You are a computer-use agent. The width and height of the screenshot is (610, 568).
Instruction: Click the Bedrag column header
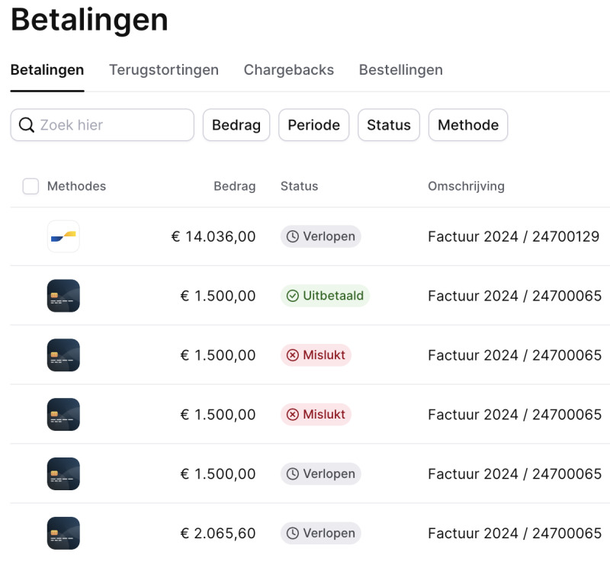point(234,186)
